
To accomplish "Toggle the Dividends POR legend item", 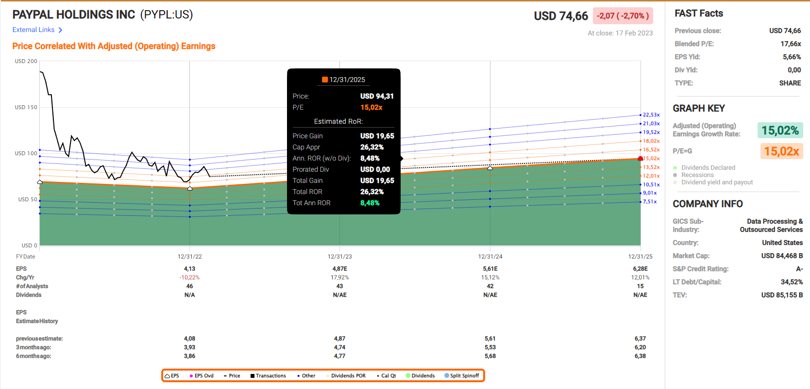I will [x=348, y=376].
